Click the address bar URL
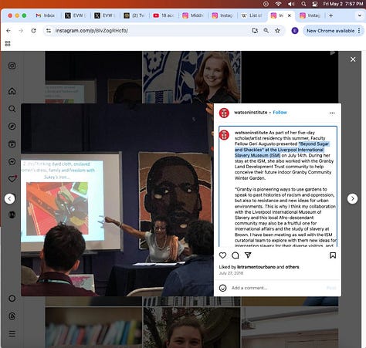This screenshot has width=366, height=348. [x=92, y=31]
